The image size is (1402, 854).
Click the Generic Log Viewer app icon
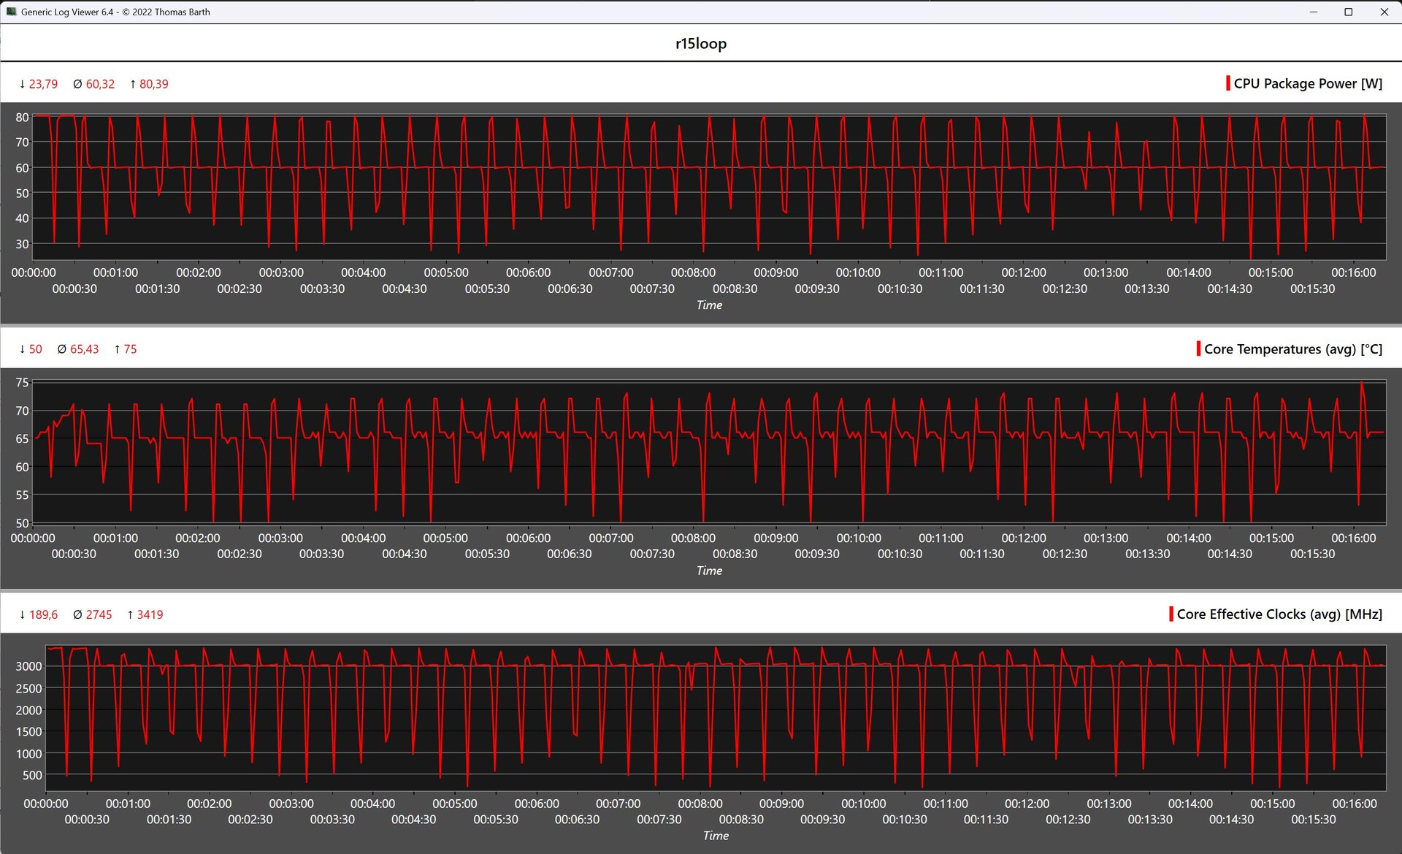pyautogui.click(x=11, y=12)
